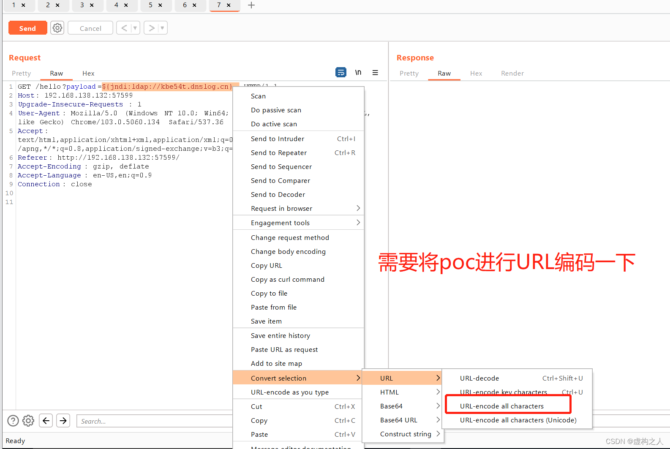Viewport: 670px width, 449px height.
Task: Close Repeater tab 3
Action: [92, 5]
